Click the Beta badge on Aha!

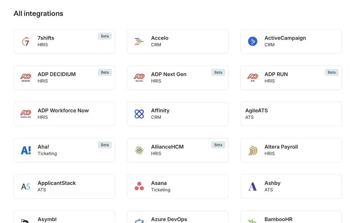(x=105, y=145)
